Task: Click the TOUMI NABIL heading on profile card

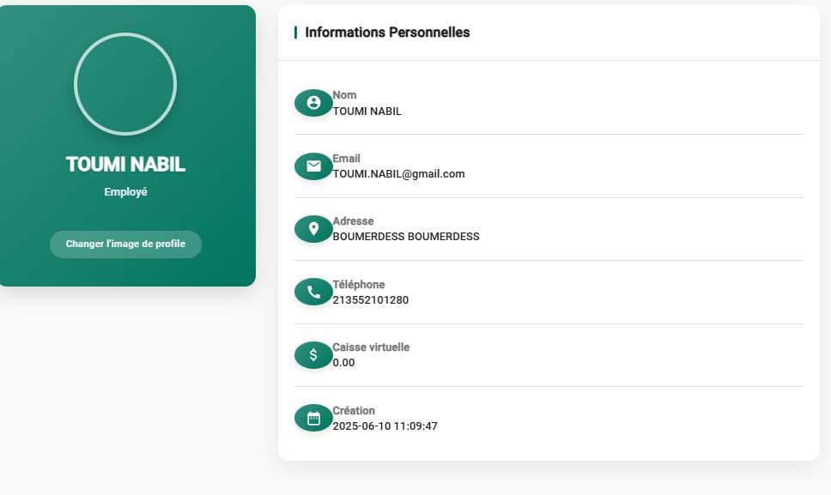Action: pyautogui.click(x=125, y=165)
